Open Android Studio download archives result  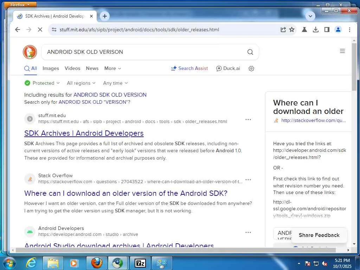tap(119, 245)
